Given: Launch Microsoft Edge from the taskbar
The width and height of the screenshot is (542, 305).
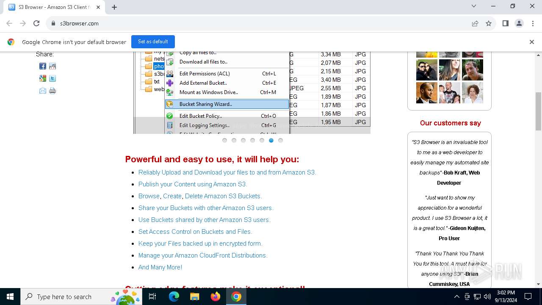Looking at the screenshot, I should (x=174, y=297).
